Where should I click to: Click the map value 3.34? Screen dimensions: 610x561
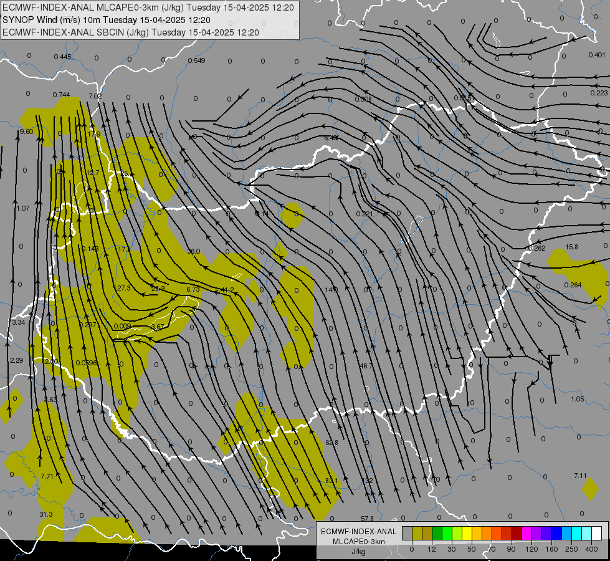click(x=19, y=322)
